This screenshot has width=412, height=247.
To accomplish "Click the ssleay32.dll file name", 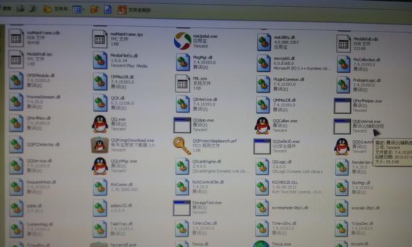I will point(121,206).
